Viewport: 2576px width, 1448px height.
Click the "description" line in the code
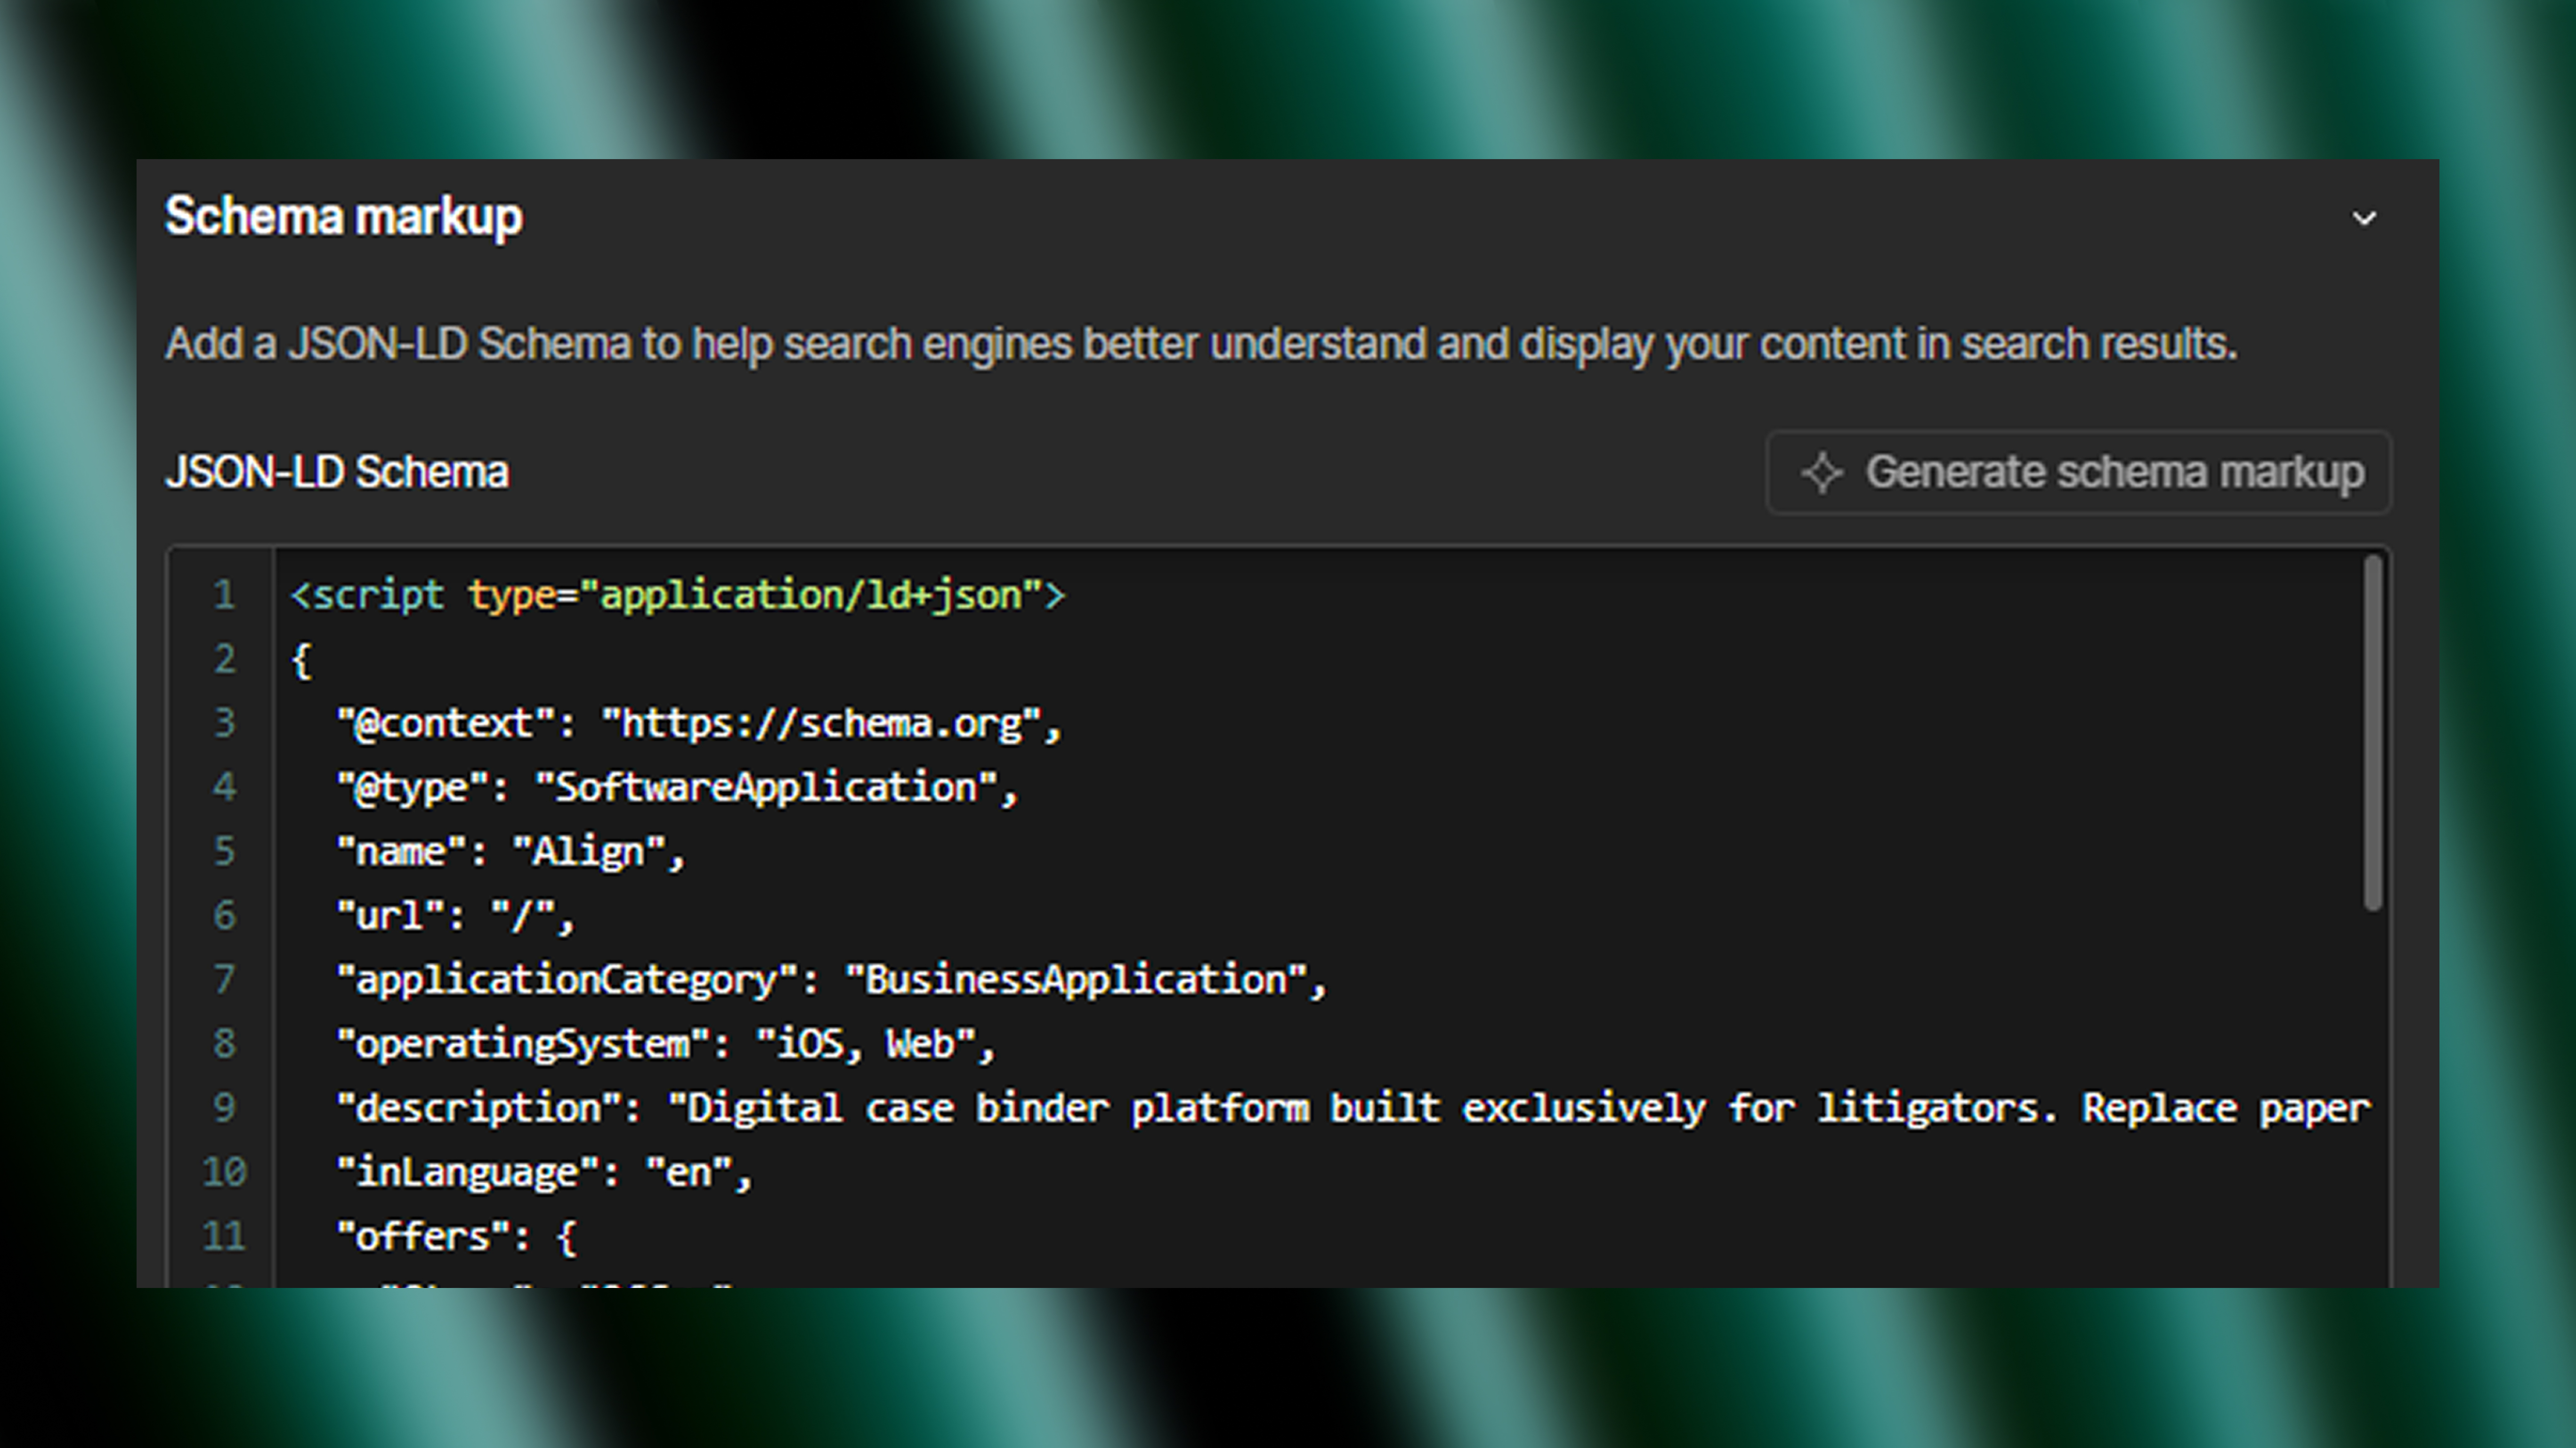point(1200,1106)
